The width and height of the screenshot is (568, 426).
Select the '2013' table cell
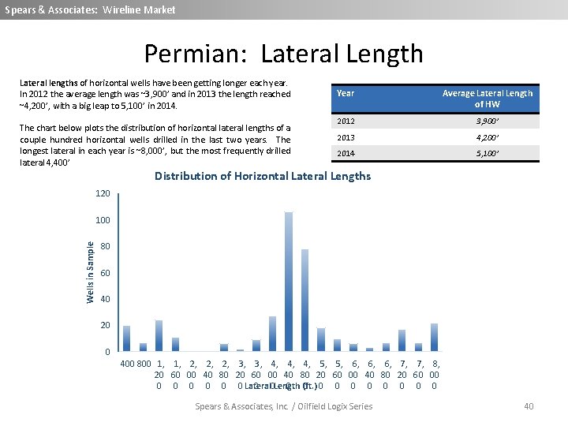[346, 137]
